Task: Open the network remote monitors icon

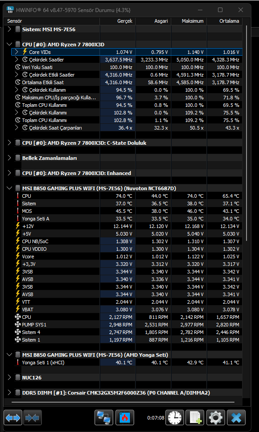Action: pos(104,418)
